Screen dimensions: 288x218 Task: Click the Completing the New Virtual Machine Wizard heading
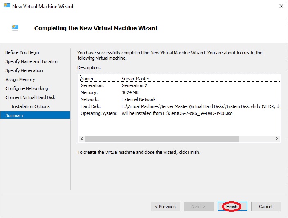(x=96, y=28)
